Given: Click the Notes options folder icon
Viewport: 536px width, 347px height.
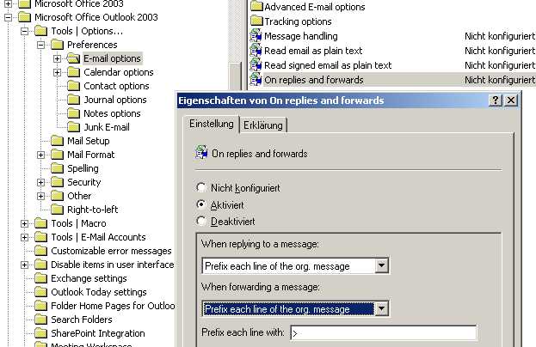Looking at the screenshot, I should point(73,113).
